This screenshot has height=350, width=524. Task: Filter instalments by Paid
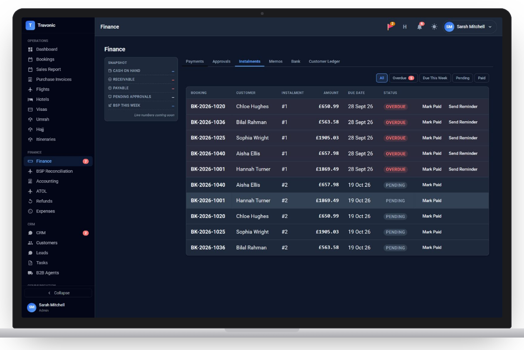coord(482,78)
